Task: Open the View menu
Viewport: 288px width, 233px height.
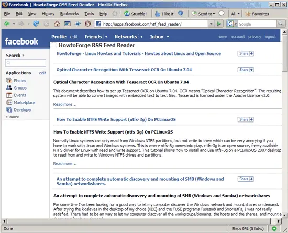Action: click(x=32, y=14)
